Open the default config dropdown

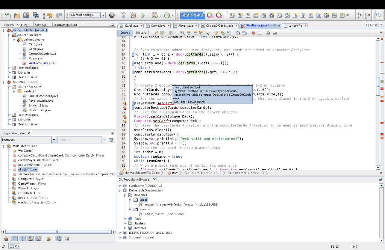click(103, 15)
